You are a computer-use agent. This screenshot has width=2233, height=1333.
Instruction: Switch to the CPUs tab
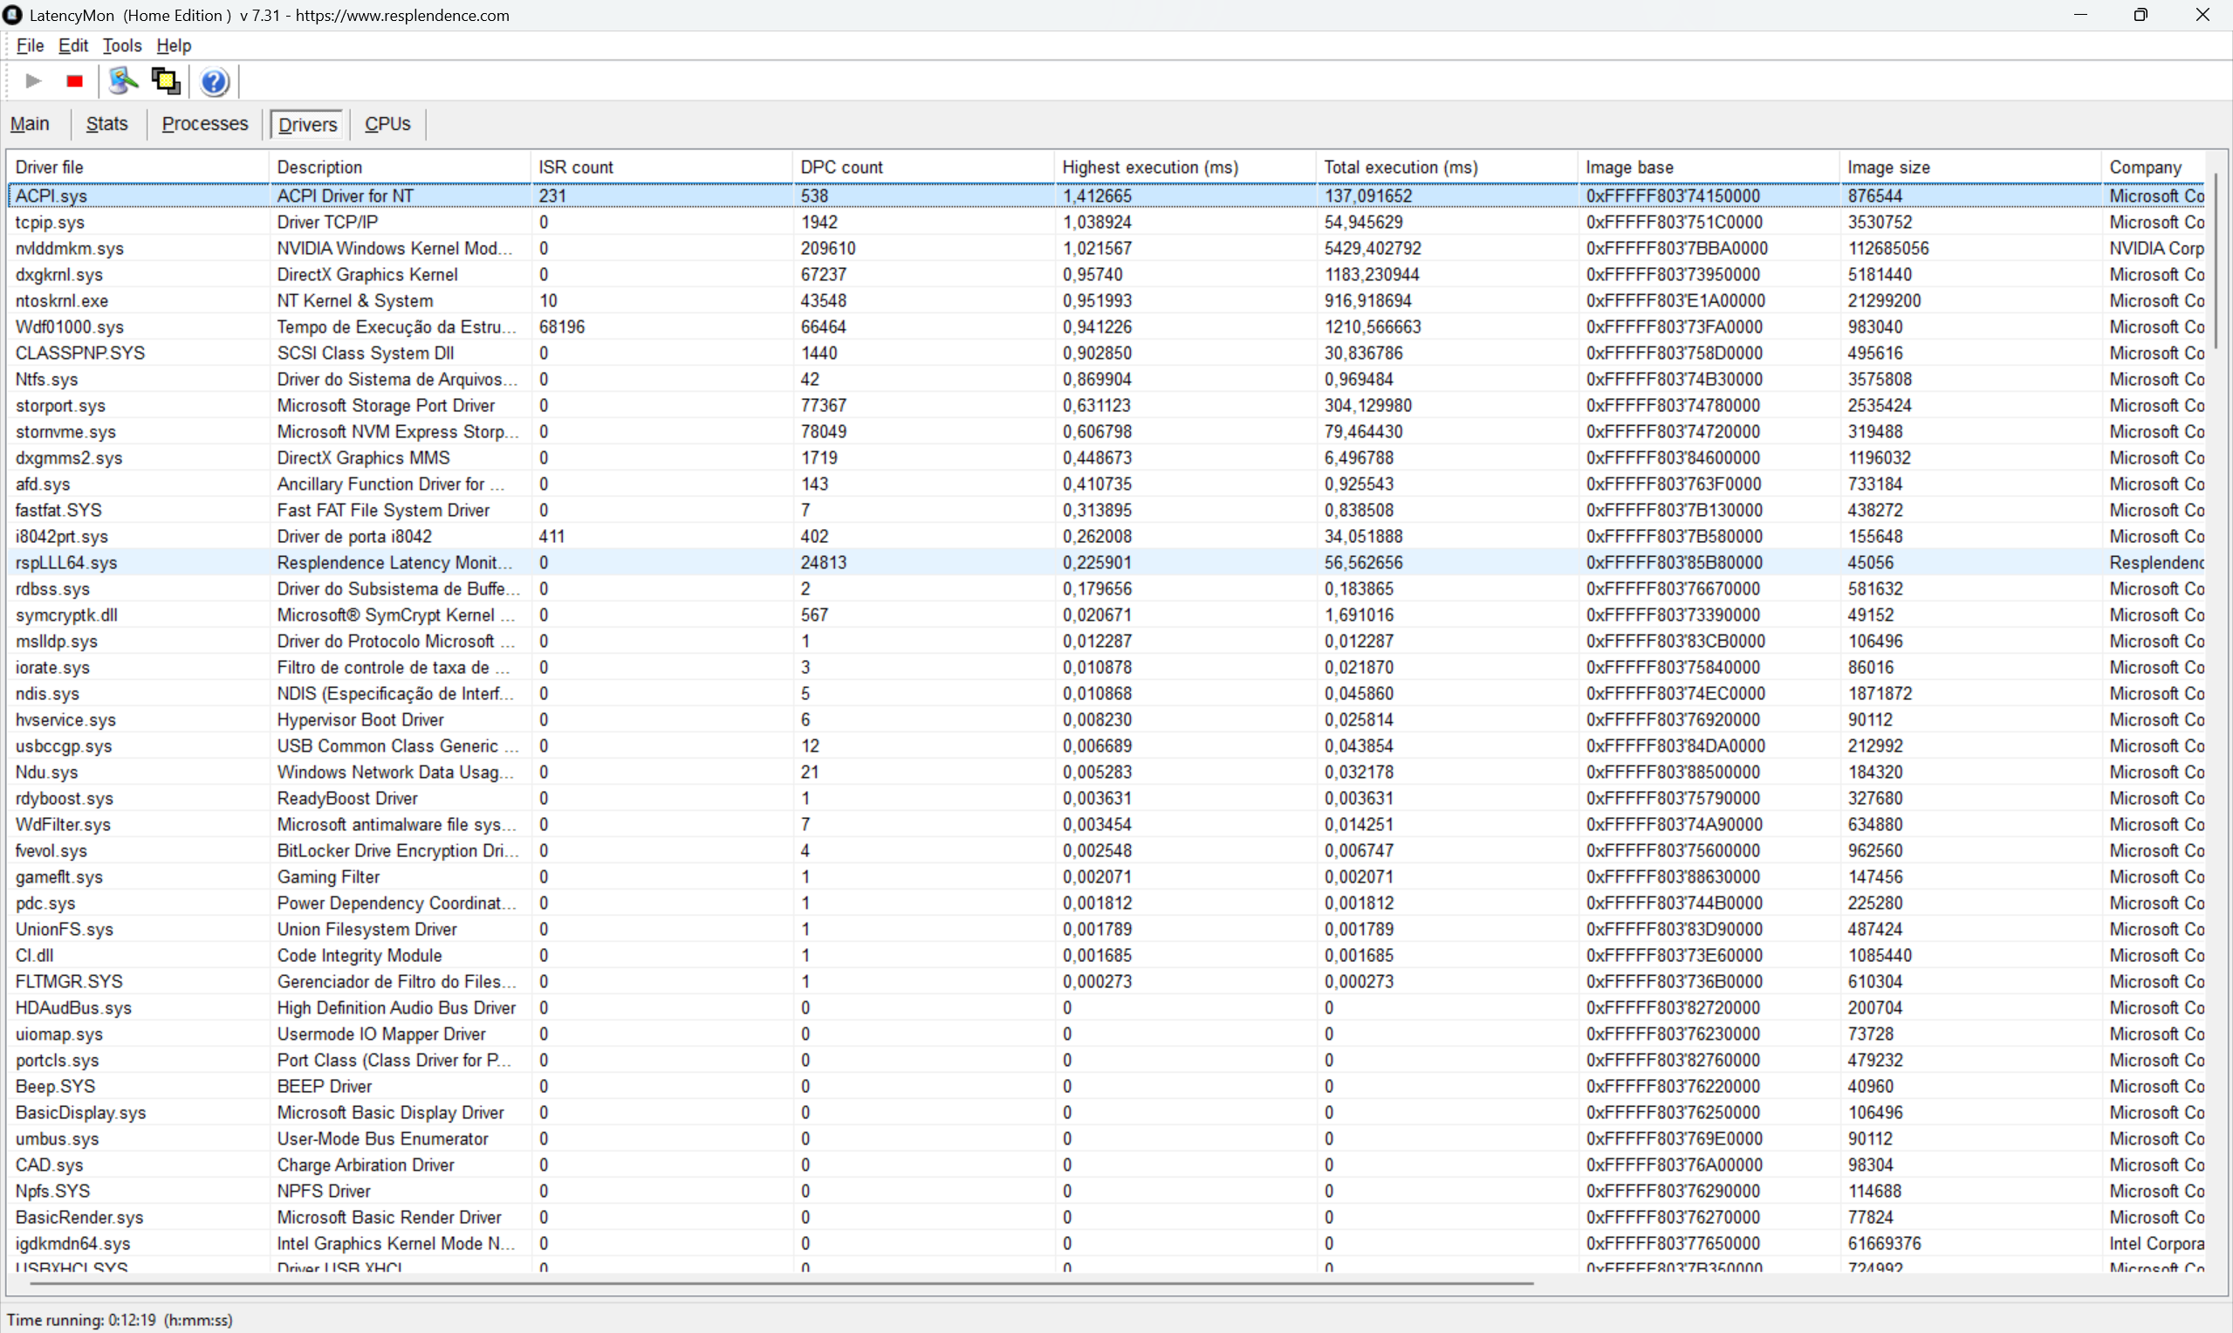[x=387, y=124]
